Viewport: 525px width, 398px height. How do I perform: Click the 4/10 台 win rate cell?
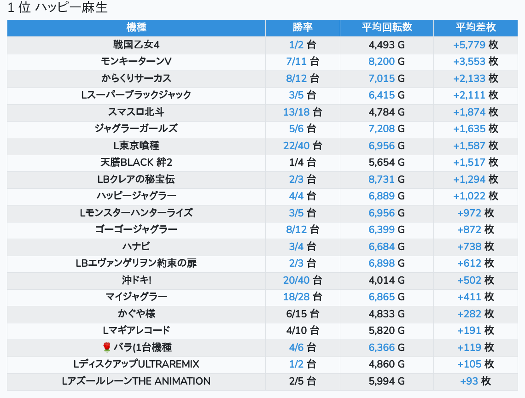click(x=303, y=331)
